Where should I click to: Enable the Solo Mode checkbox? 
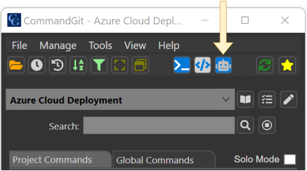pos(290,160)
